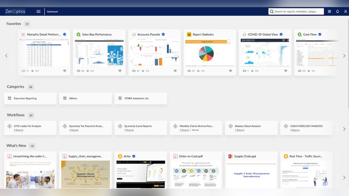Open COVID-19 Global View map thumbnail
The height and width of the screenshot is (196, 349).
[265, 53]
